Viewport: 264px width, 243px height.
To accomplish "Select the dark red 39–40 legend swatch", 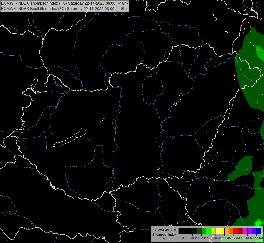I will 241,231.
